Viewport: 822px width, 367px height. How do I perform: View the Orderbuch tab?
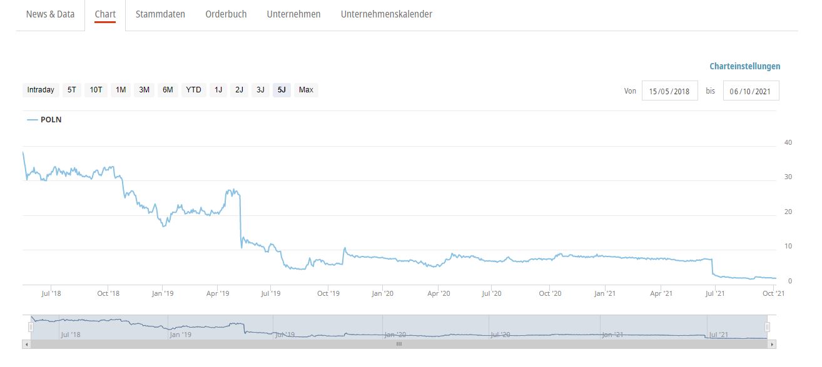click(226, 14)
